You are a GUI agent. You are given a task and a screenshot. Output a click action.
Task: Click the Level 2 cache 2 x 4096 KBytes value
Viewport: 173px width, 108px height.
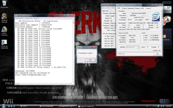[154, 40]
